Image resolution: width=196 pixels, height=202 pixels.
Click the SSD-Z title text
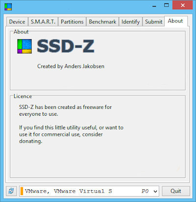66,46
